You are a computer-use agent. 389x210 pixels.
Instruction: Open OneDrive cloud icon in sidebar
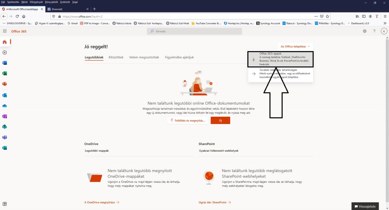click(x=5, y=106)
